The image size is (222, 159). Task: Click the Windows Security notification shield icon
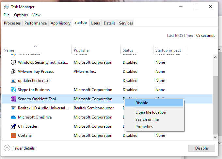[13, 62]
